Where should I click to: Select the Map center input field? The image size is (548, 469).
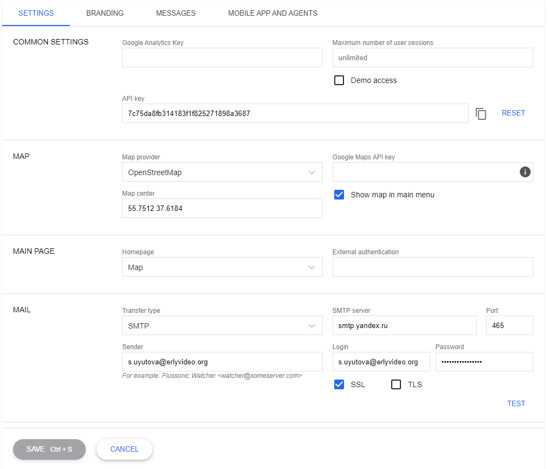click(x=222, y=208)
